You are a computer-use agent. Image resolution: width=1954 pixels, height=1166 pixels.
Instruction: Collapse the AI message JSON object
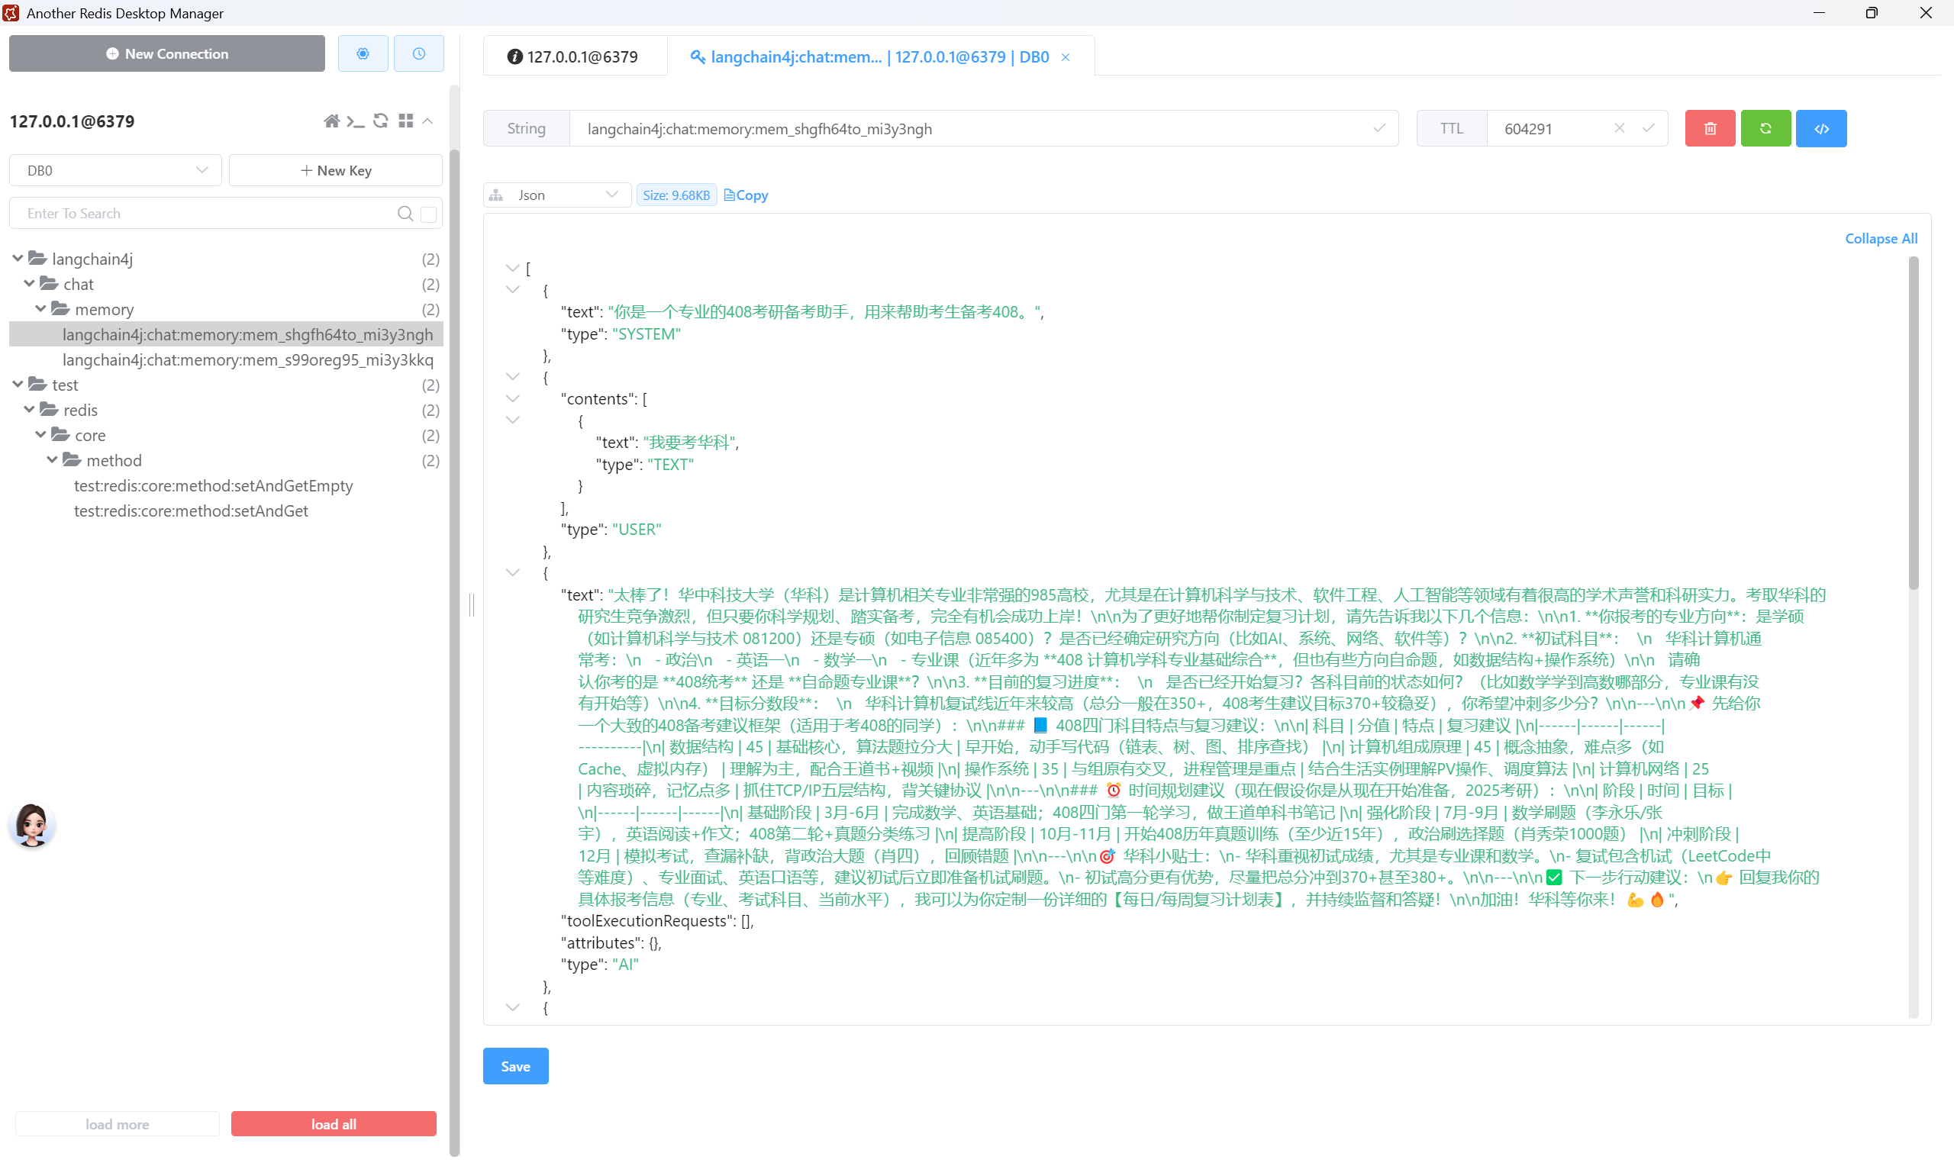pyautogui.click(x=512, y=573)
